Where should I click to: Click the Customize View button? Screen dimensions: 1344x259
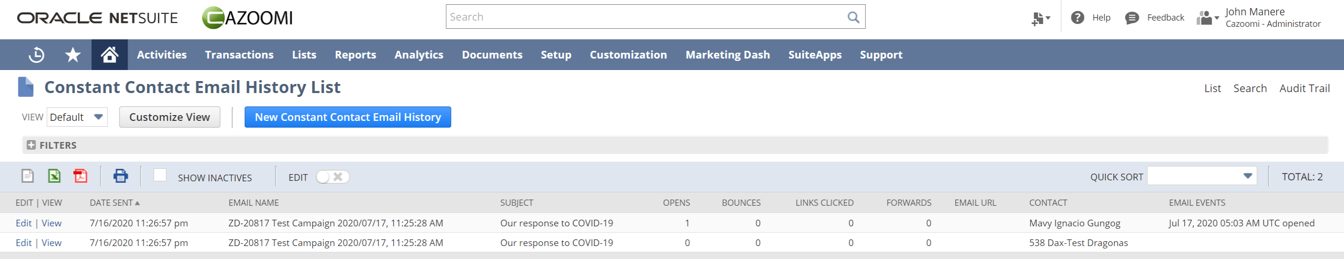[x=169, y=117]
